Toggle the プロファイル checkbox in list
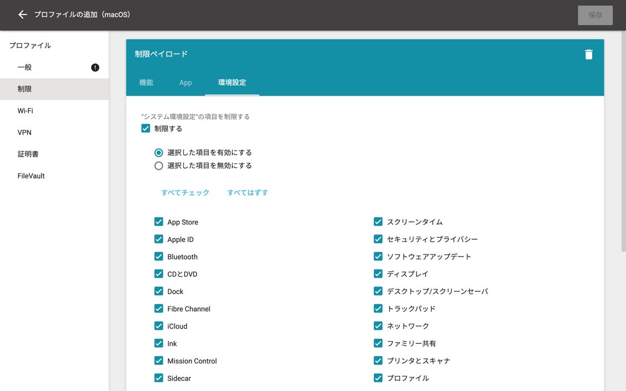The height and width of the screenshot is (391, 626). [x=378, y=378]
